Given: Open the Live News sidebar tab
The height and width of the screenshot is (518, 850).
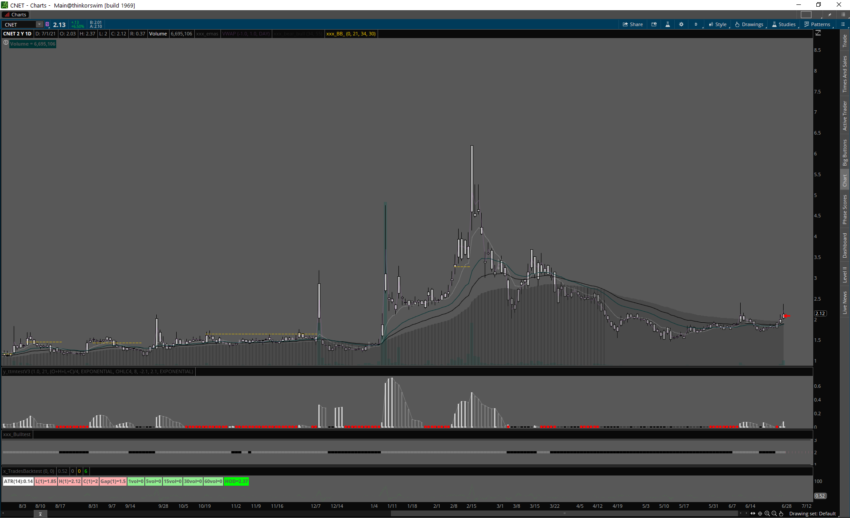Looking at the screenshot, I should (845, 303).
